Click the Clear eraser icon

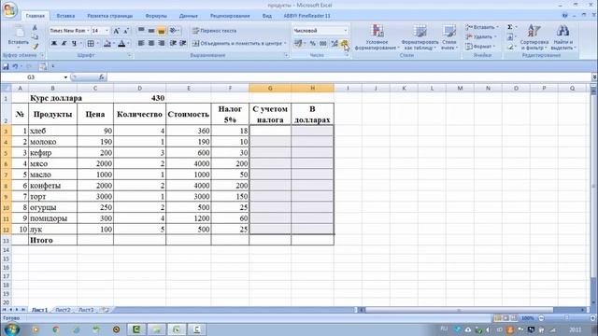pos(510,47)
